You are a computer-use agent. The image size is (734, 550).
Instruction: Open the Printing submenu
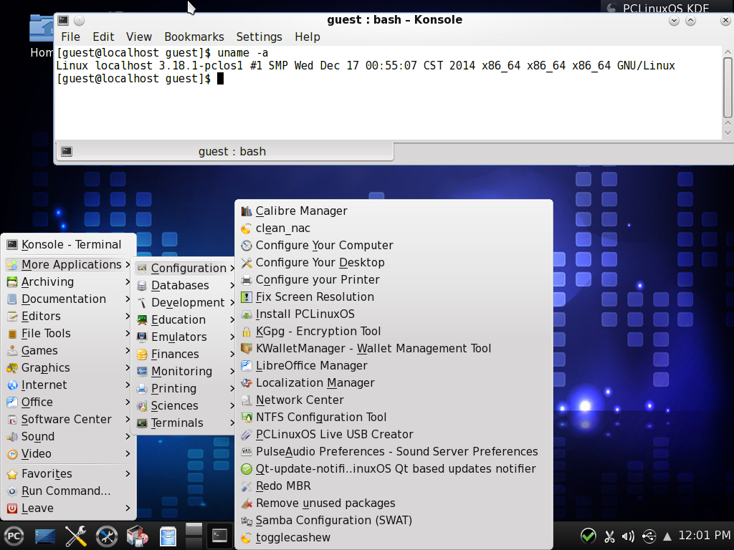(185, 389)
